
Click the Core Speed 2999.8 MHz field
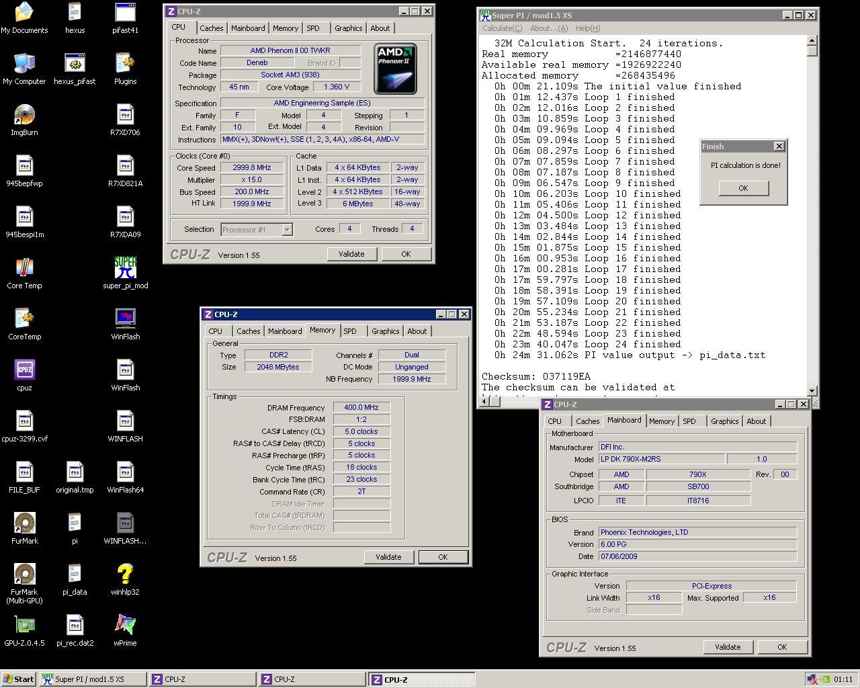point(251,168)
